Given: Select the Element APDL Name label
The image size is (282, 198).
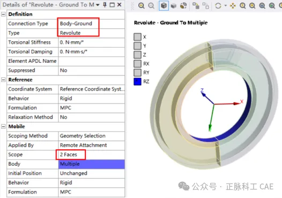Looking at the screenshot, I should [32, 61].
